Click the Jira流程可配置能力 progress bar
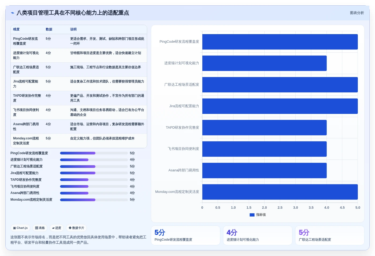The height and width of the screenshot is (256, 375). (x=94, y=173)
